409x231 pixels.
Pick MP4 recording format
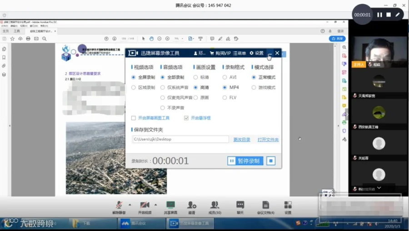point(230,88)
